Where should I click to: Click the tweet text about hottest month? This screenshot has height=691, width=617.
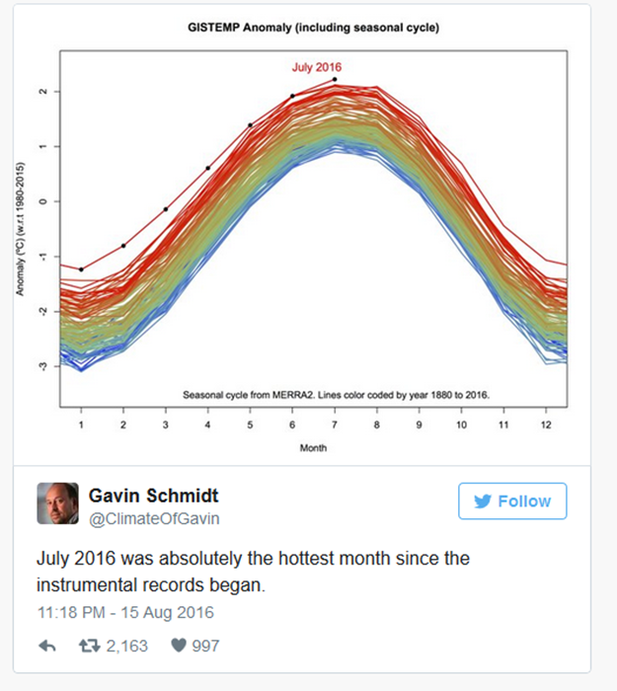(x=254, y=572)
